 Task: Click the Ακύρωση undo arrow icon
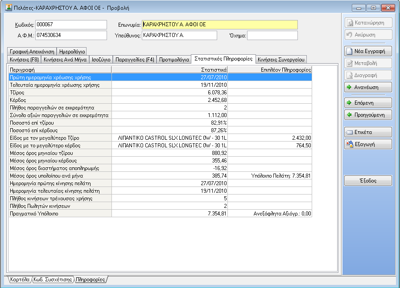coord(349,35)
